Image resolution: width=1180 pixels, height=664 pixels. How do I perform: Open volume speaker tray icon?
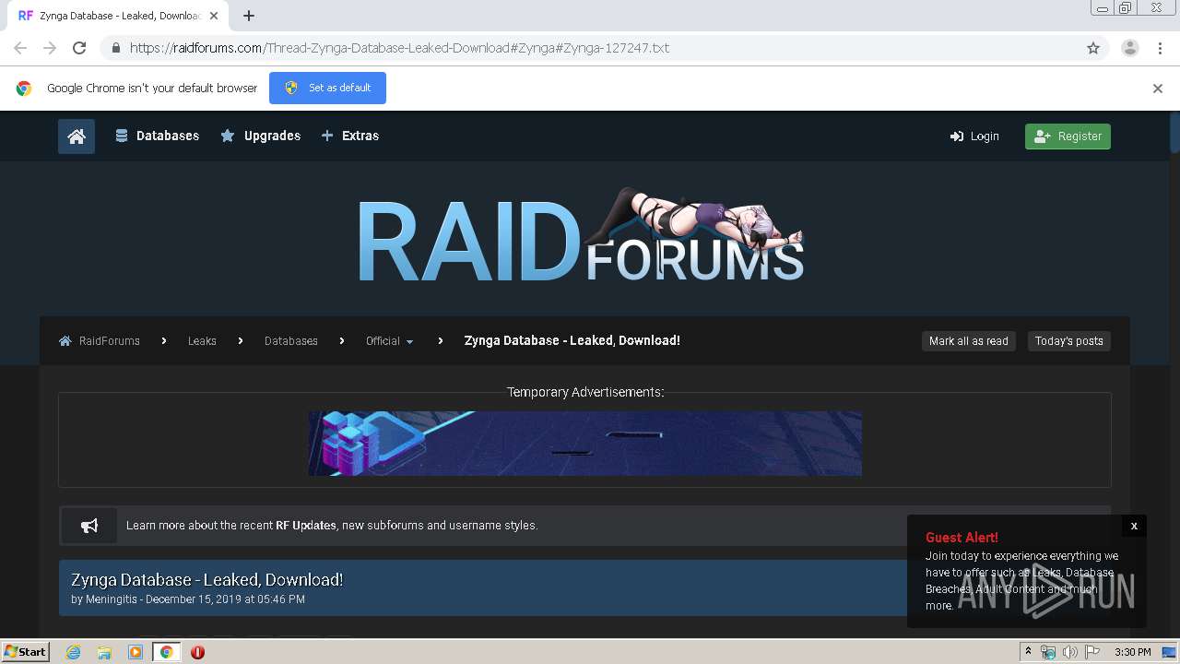(x=1069, y=652)
